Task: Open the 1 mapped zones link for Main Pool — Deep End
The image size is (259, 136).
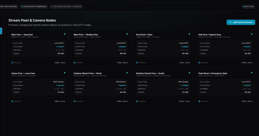Action: click(x=60, y=47)
